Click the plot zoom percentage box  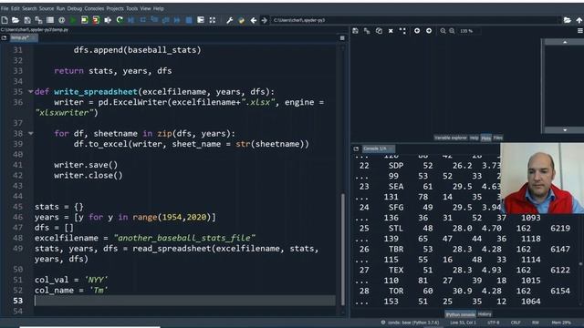click(x=469, y=31)
